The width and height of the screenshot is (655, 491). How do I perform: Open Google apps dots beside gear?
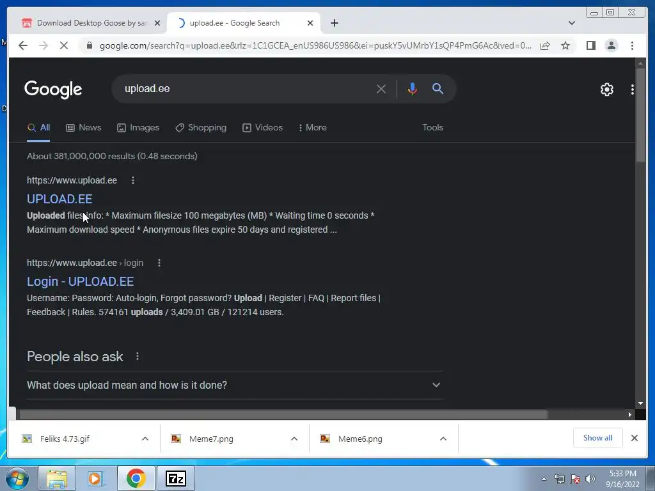(633, 90)
